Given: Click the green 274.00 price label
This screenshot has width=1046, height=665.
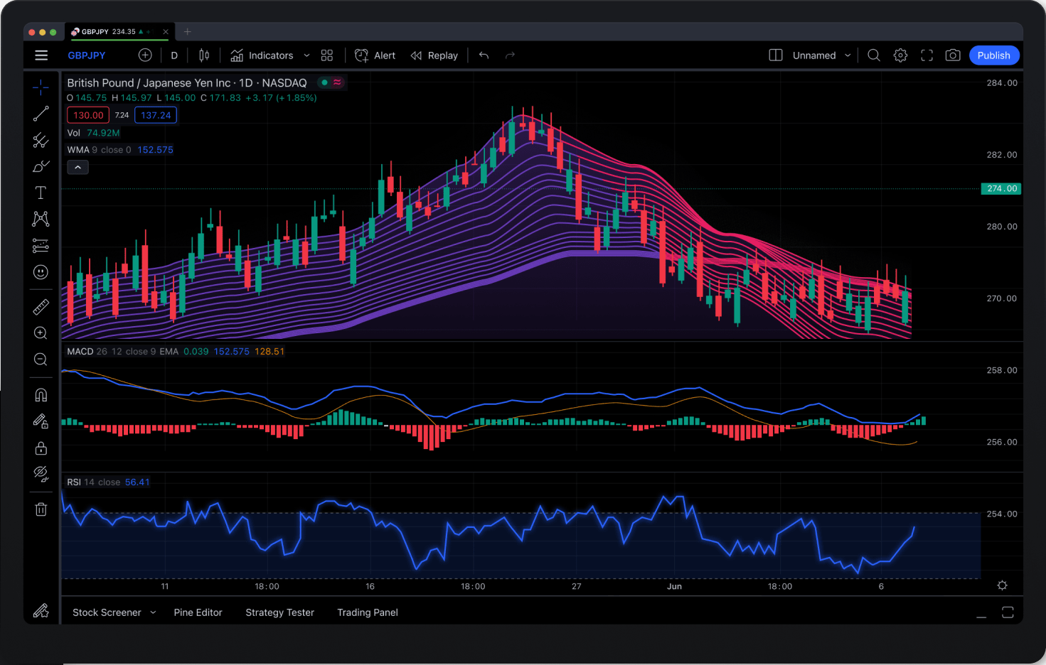Looking at the screenshot, I should point(1001,189).
